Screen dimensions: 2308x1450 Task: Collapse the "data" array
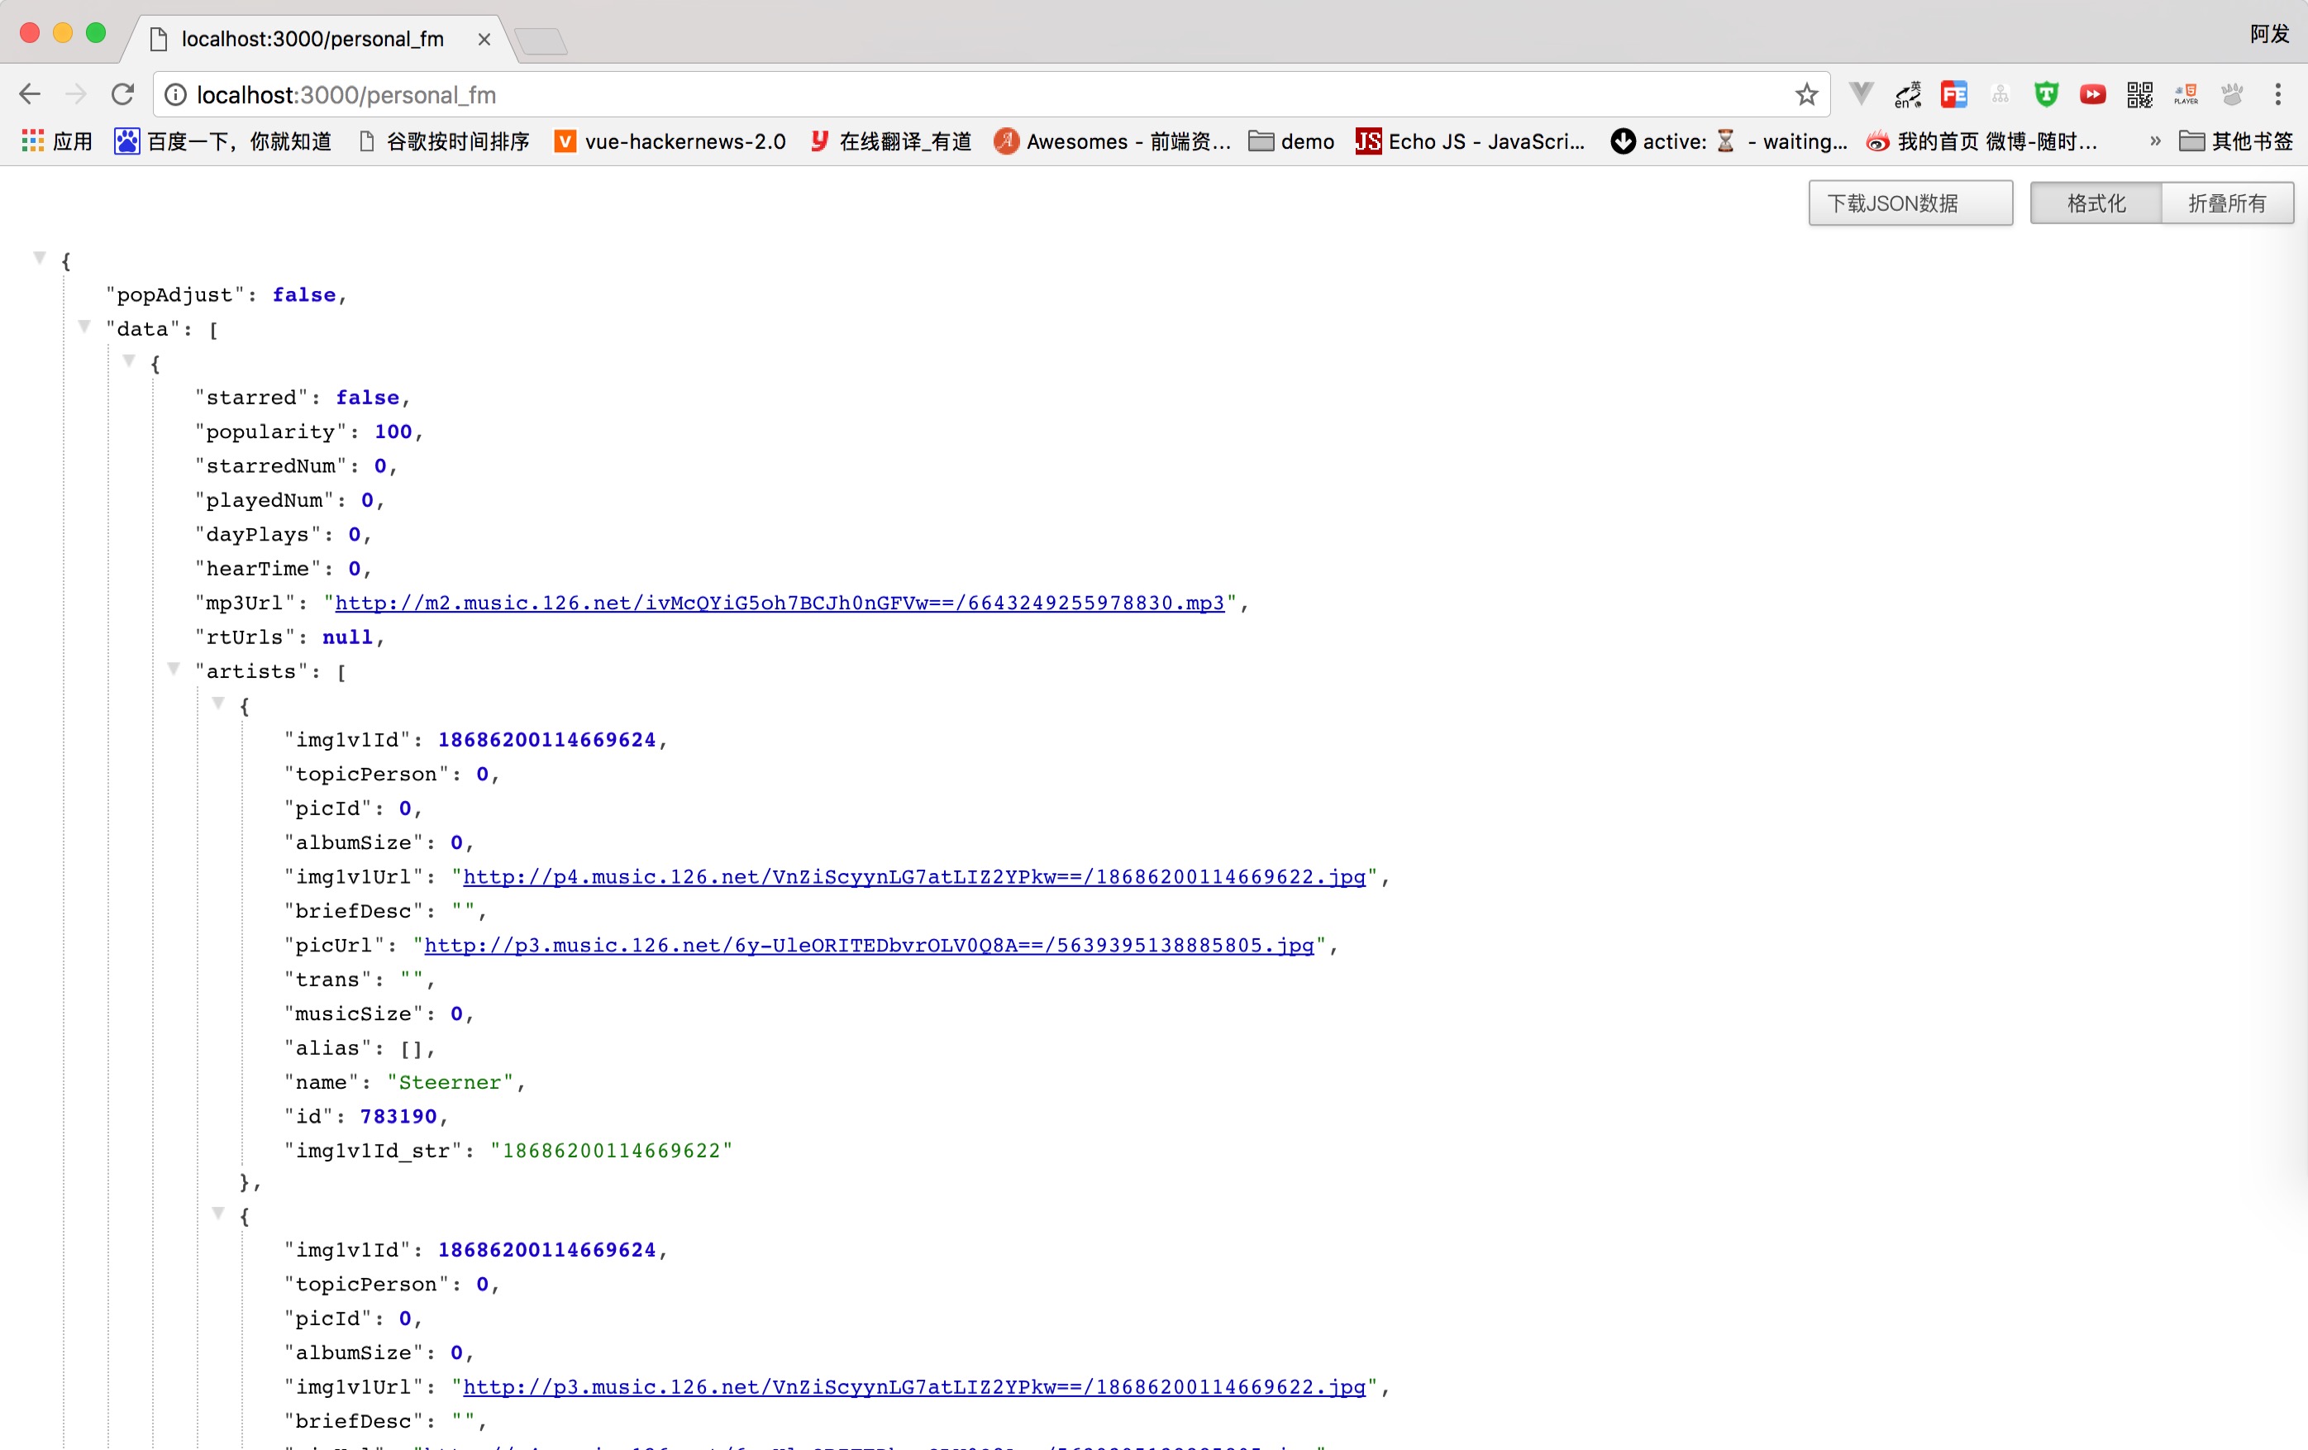click(84, 327)
